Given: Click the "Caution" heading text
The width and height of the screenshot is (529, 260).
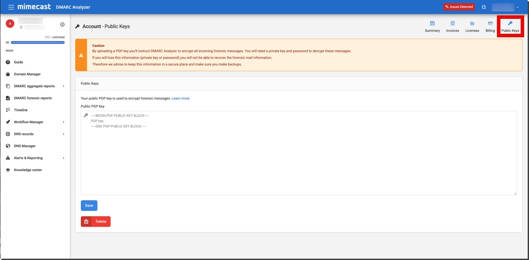Looking at the screenshot, I should point(98,46).
